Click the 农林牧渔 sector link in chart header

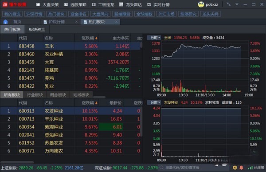click(x=212, y=102)
